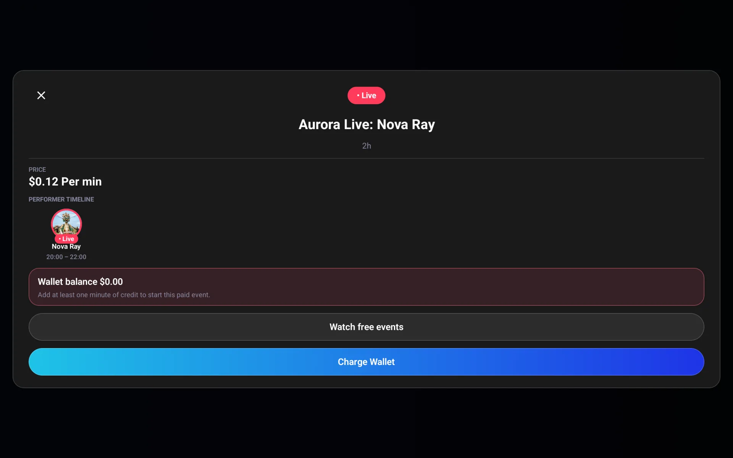Click the PERFORMER TIMELINE heading
733x458 pixels.
click(61, 199)
